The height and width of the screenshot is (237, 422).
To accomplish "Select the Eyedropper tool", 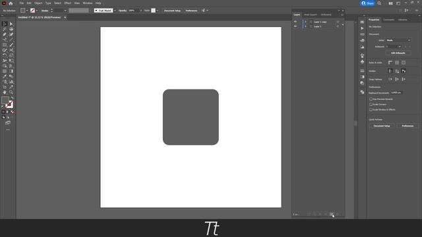I will pos(5,76).
